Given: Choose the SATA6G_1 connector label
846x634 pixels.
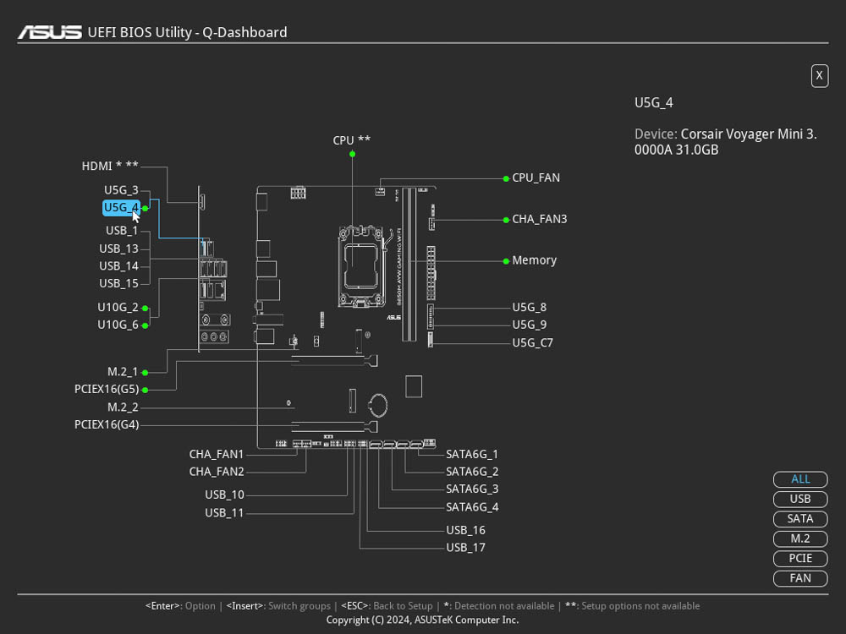Looking at the screenshot, I should [x=472, y=455].
